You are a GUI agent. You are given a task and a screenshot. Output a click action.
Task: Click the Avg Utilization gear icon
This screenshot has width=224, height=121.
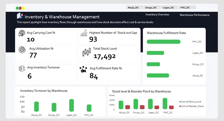[22, 50]
